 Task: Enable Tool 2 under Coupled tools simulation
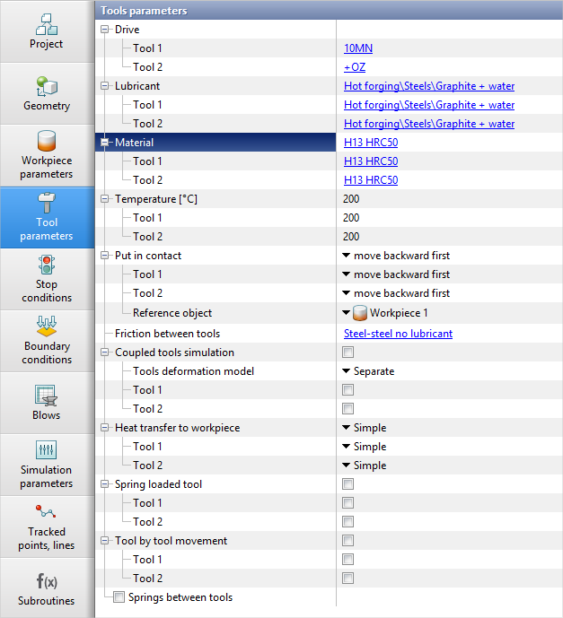[348, 409]
